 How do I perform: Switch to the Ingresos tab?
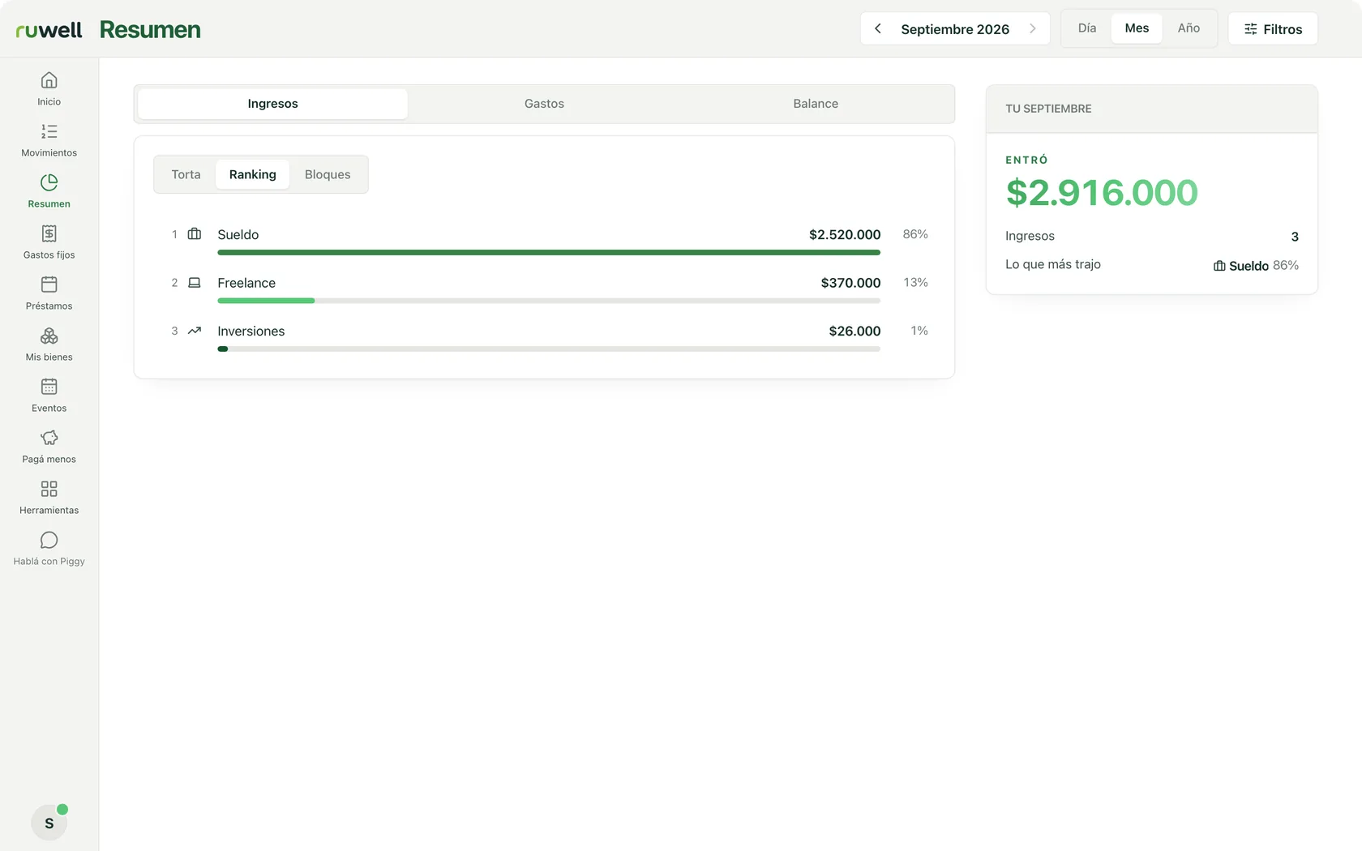pyautogui.click(x=272, y=104)
